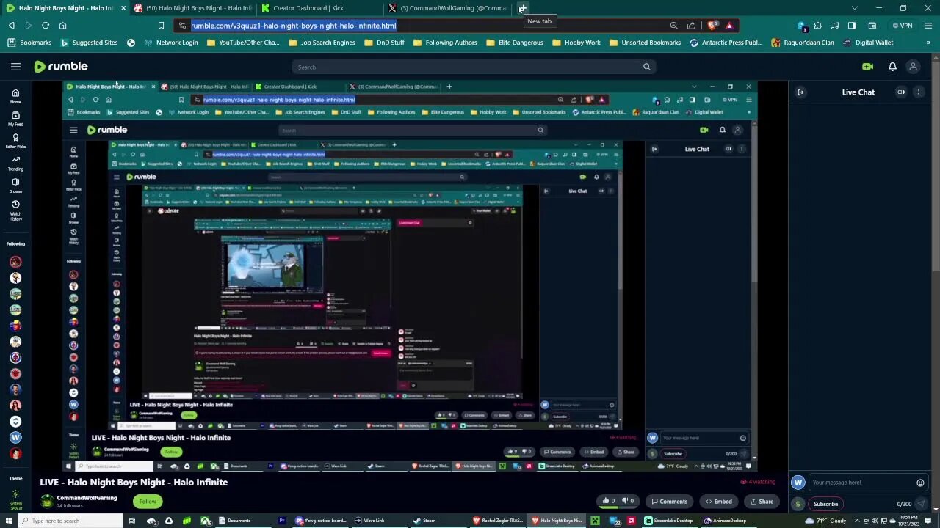Dislike the stream with thumbs down
Image resolution: width=940 pixels, height=528 pixels.
pos(629,502)
